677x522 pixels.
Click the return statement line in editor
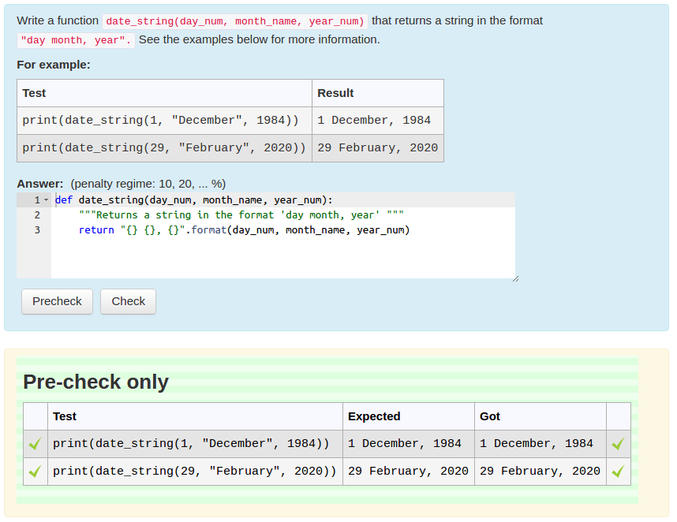(x=244, y=230)
